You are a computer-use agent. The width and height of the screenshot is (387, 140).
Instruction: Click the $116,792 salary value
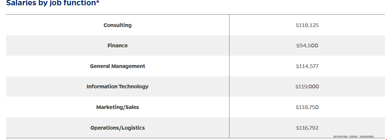coord(307,128)
